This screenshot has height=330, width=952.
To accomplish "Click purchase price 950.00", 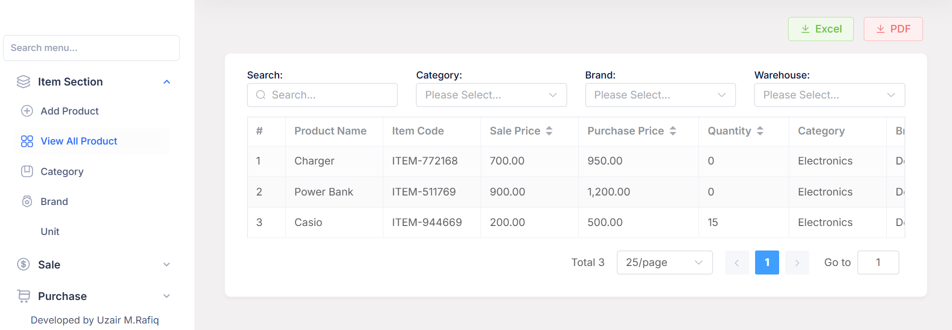I will click(605, 161).
